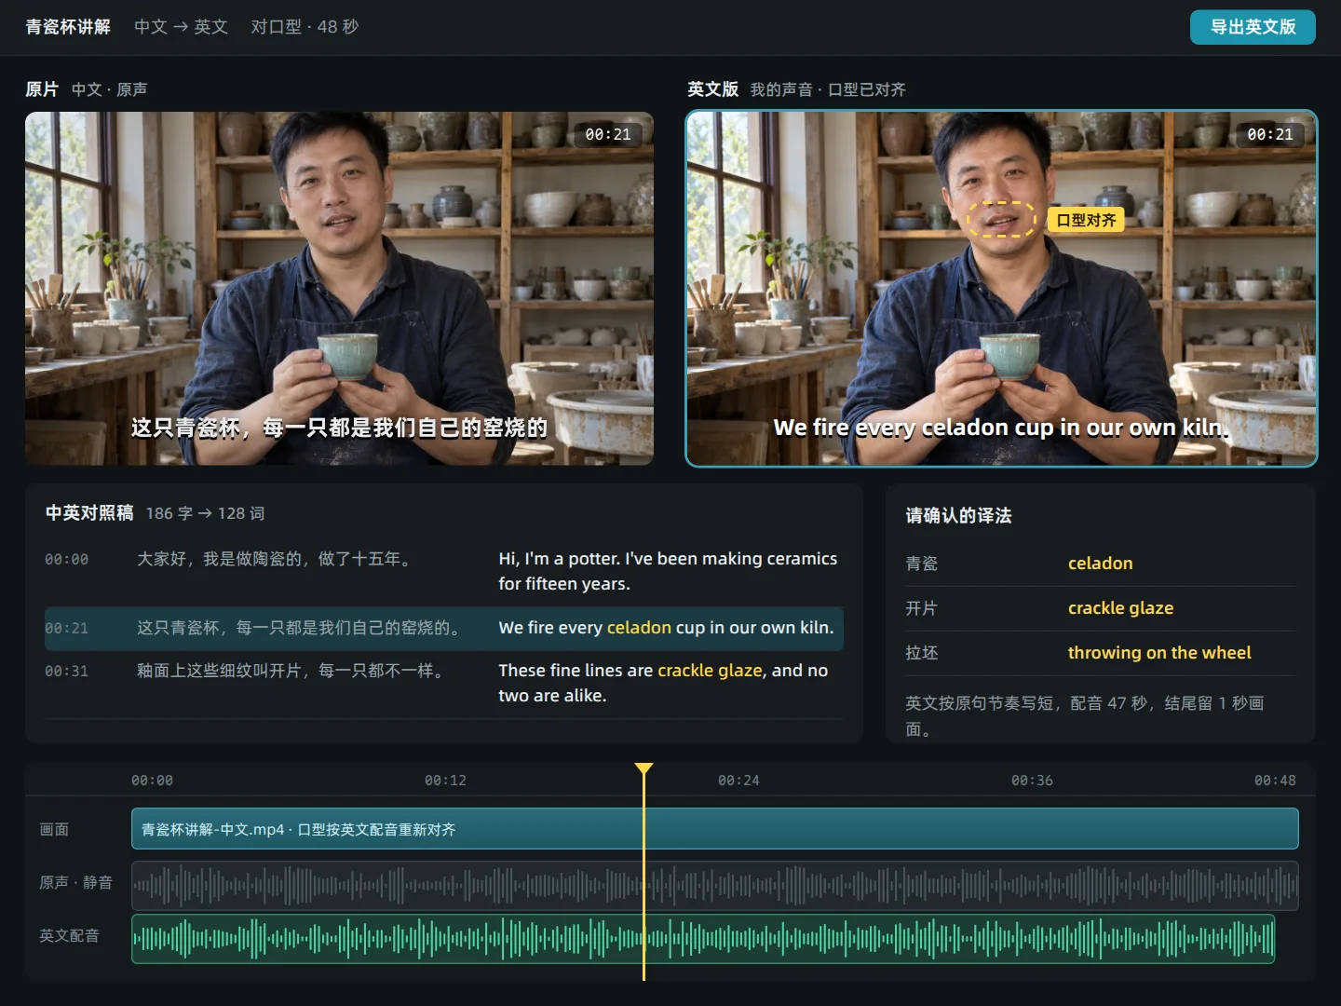Click the 画面 track label
This screenshot has width=1341, height=1006.
click(x=54, y=829)
